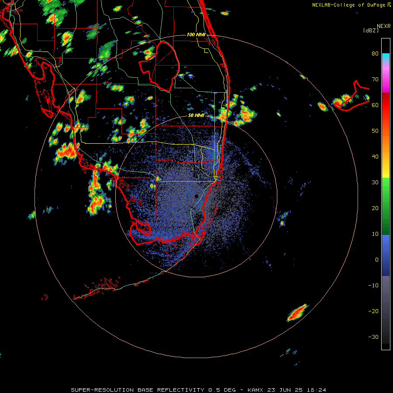This screenshot has width=393, height=393.
Task: Click the 50 tick label on the dBZ scale
Action: tap(375, 131)
